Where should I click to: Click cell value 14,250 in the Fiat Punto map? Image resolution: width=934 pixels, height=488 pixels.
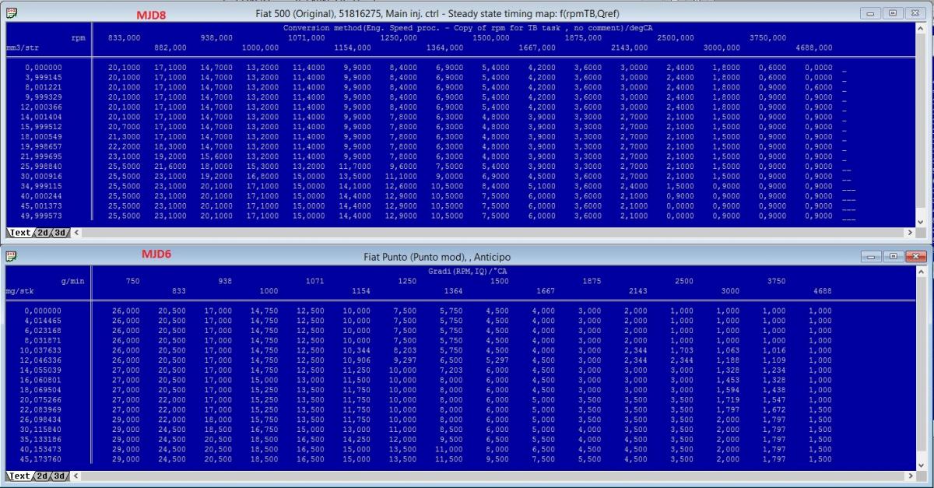[356, 440]
